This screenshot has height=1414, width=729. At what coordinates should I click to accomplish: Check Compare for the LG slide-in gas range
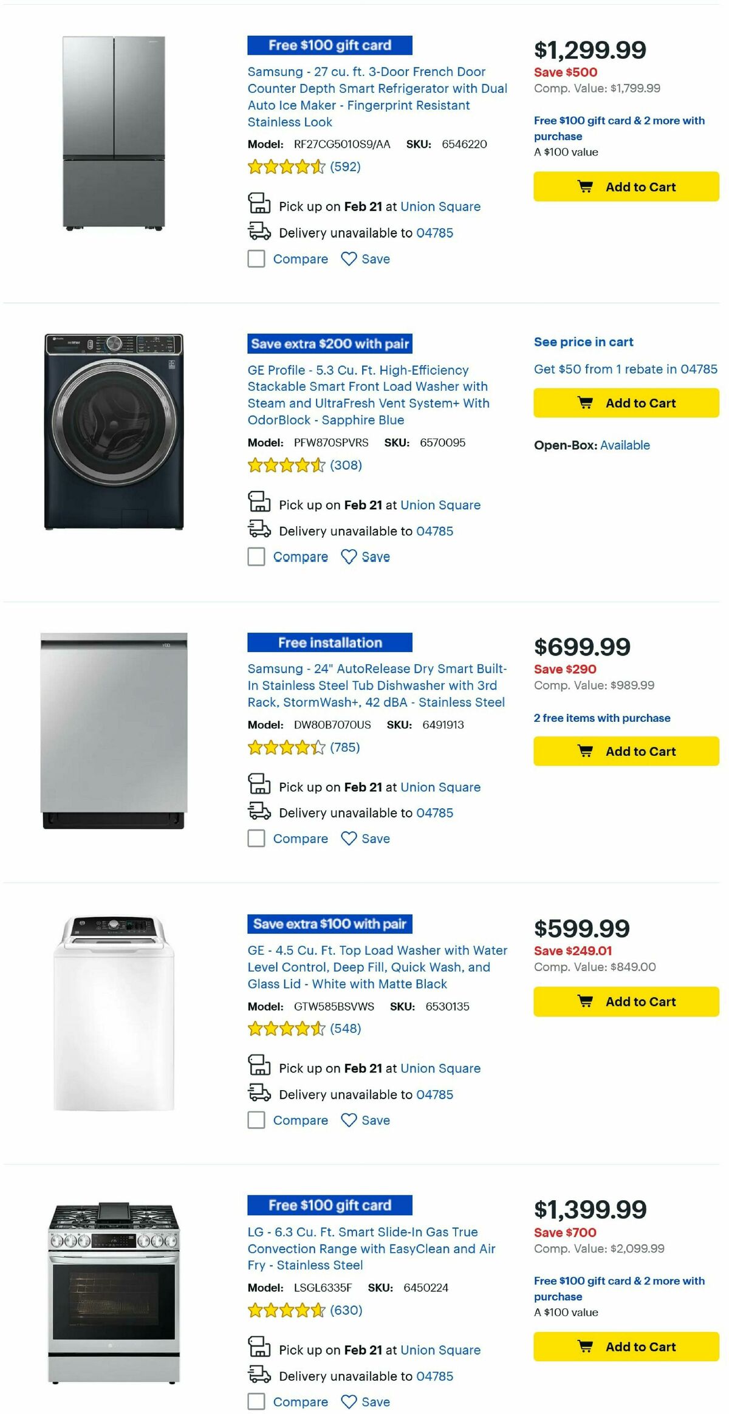(x=256, y=1402)
